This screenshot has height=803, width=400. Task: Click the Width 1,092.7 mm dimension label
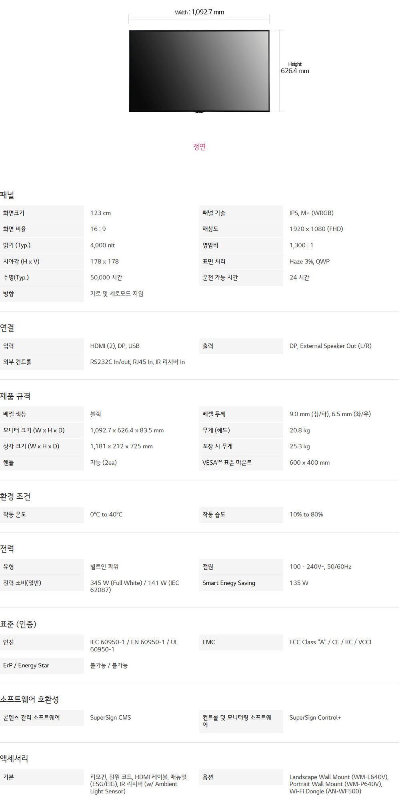click(199, 12)
